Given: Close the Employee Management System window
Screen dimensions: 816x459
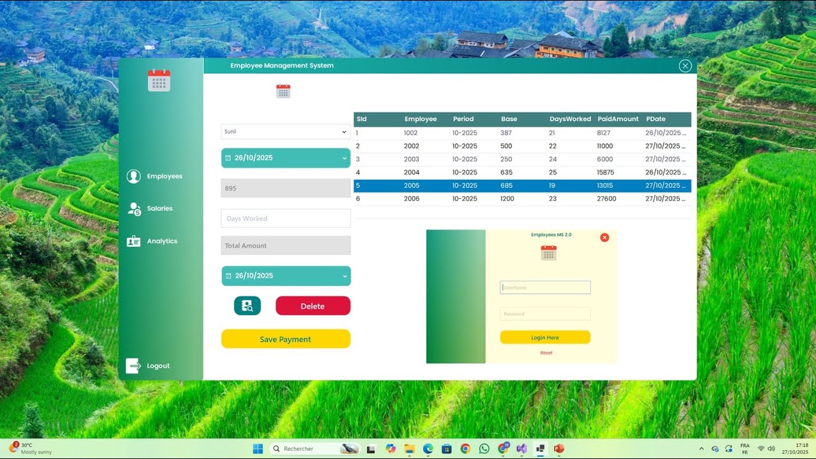Looking at the screenshot, I should pyautogui.click(x=685, y=66).
